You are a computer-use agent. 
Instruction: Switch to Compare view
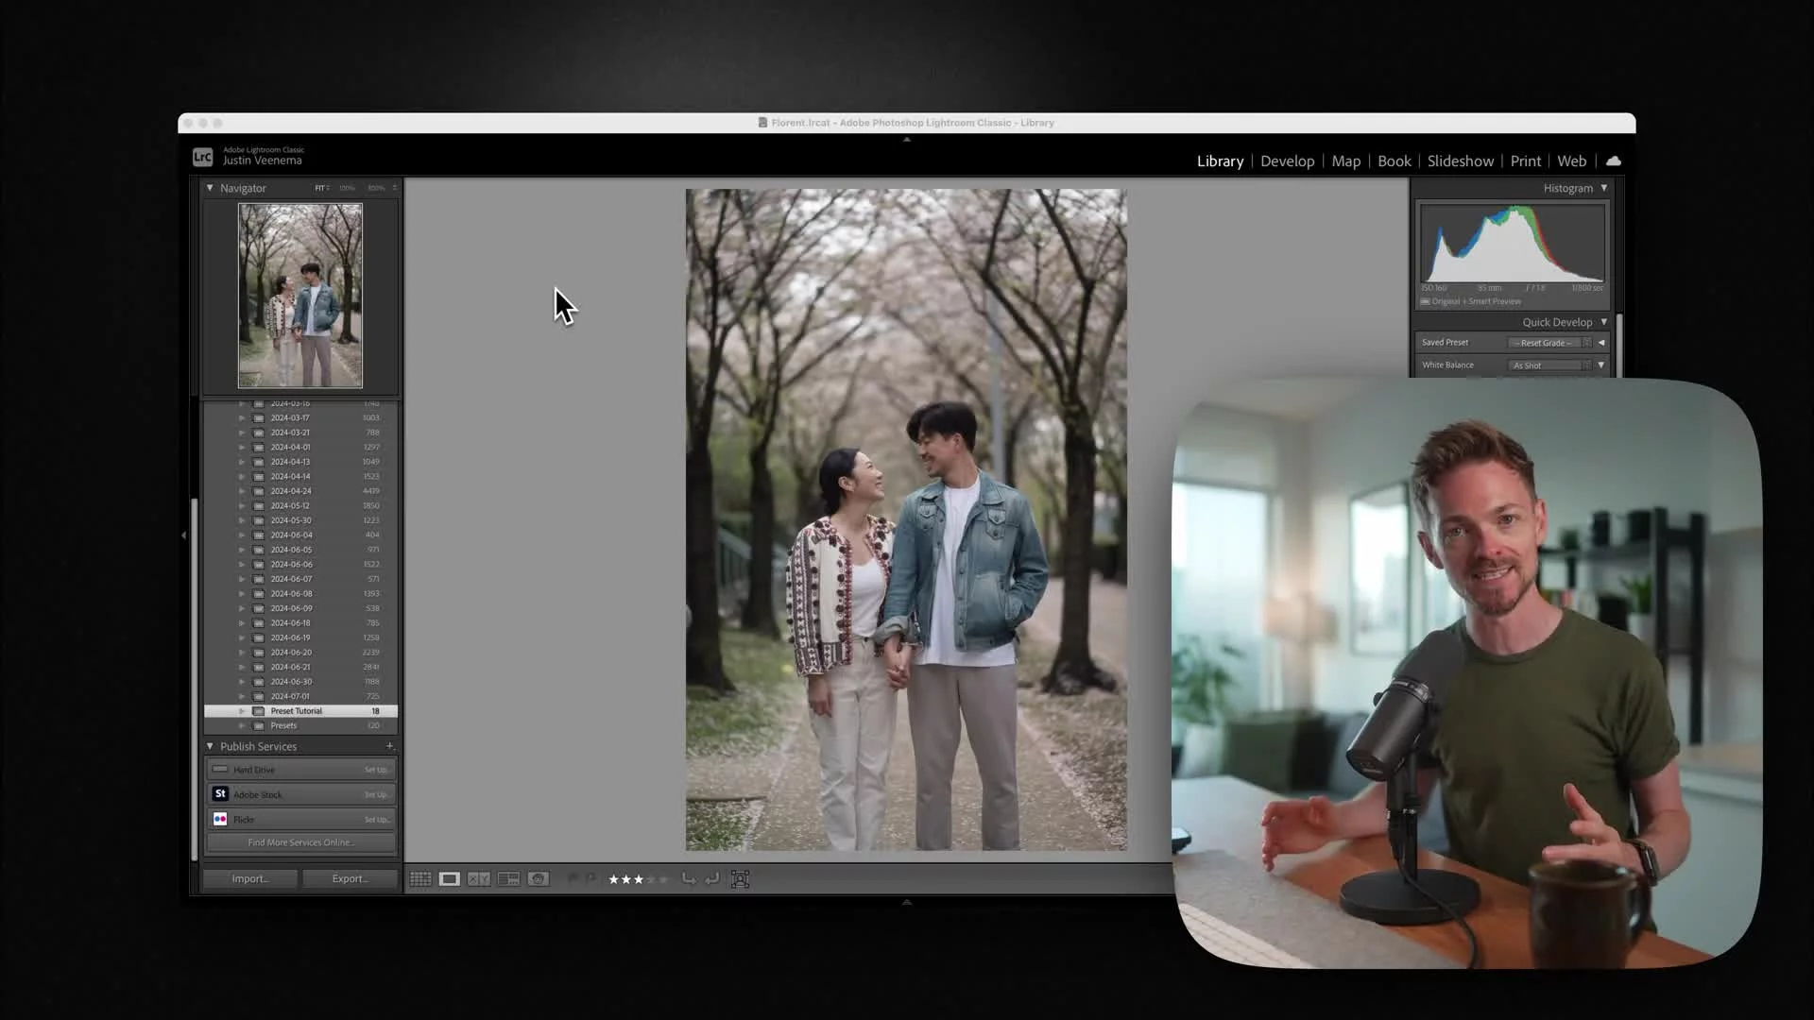click(479, 878)
